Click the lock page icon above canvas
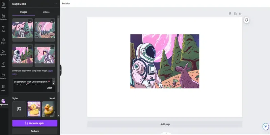Screen dimensions: 270x135 [x=230, y=14]
